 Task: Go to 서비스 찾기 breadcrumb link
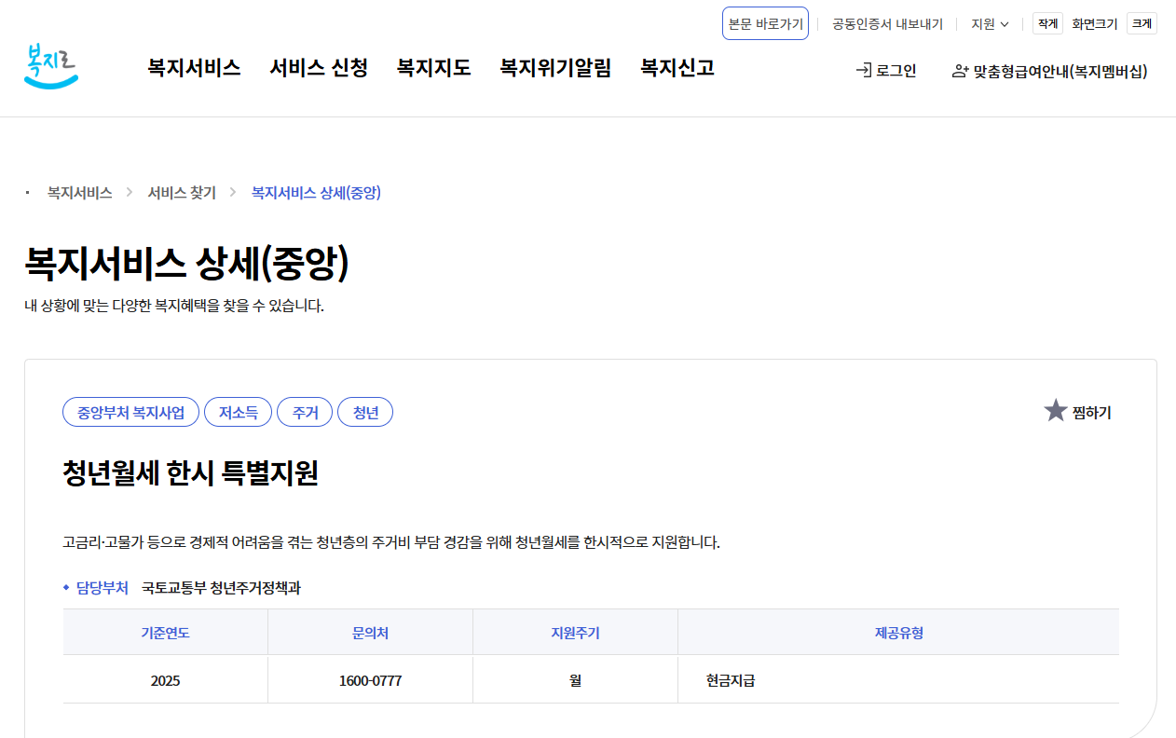182,193
